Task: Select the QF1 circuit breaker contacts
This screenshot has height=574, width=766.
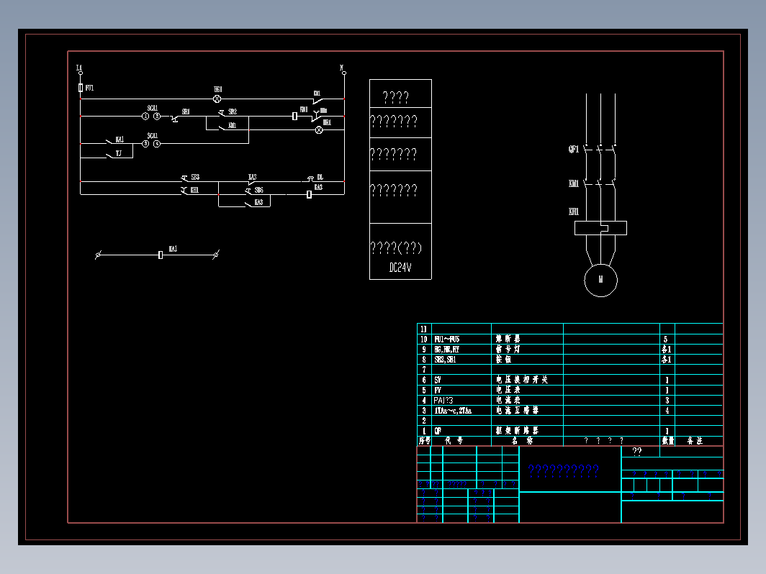Action: (x=601, y=148)
